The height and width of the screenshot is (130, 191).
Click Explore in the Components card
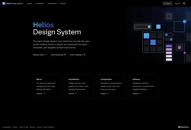click(104, 94)
